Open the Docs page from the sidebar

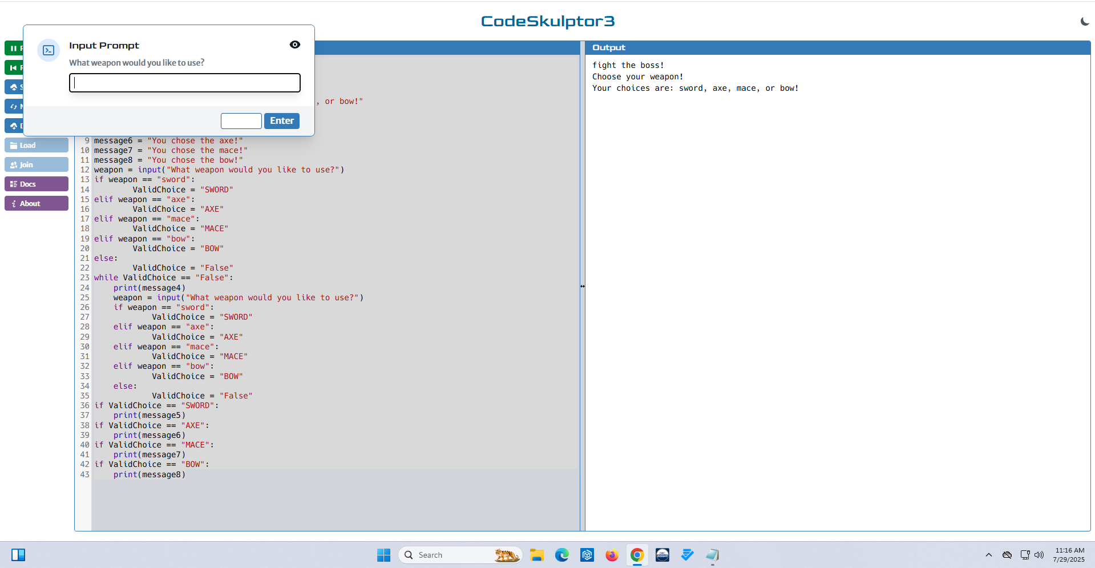coord(37,184)
